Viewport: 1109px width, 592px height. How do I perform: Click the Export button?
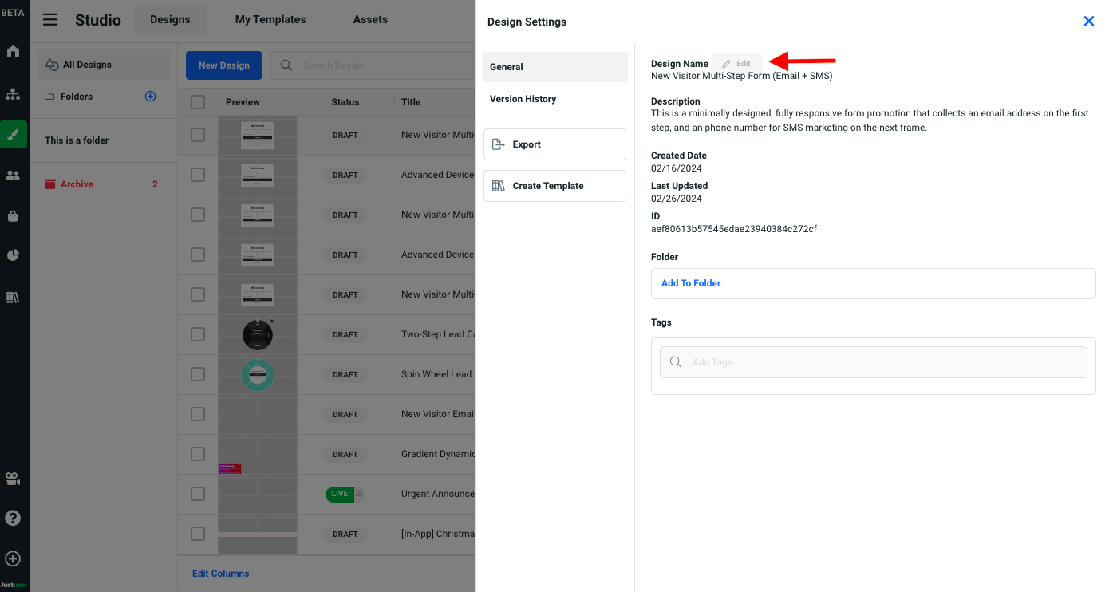(x=554, y=144)
